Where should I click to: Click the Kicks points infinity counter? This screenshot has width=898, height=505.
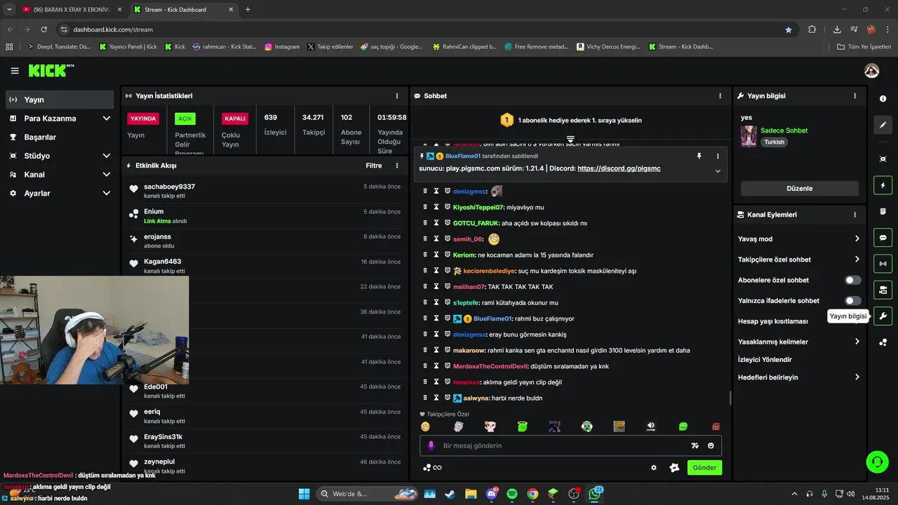[432, 468]
